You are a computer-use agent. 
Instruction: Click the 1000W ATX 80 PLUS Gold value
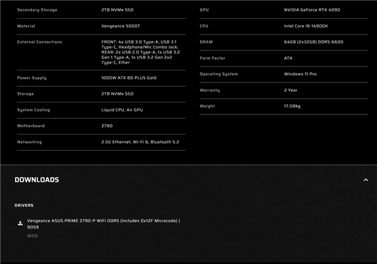129,78
